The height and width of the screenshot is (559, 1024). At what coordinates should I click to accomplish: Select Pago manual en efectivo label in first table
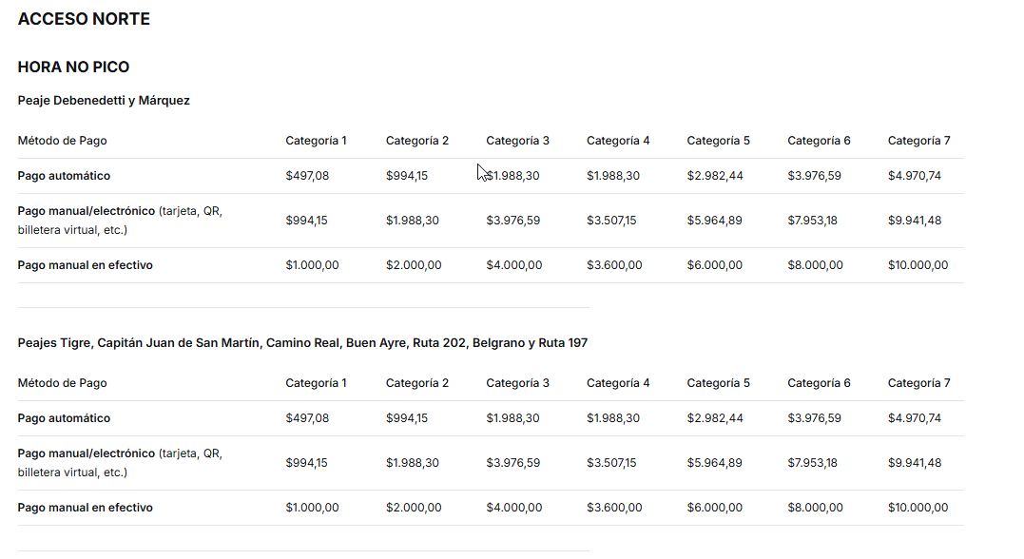coord(85,265)
